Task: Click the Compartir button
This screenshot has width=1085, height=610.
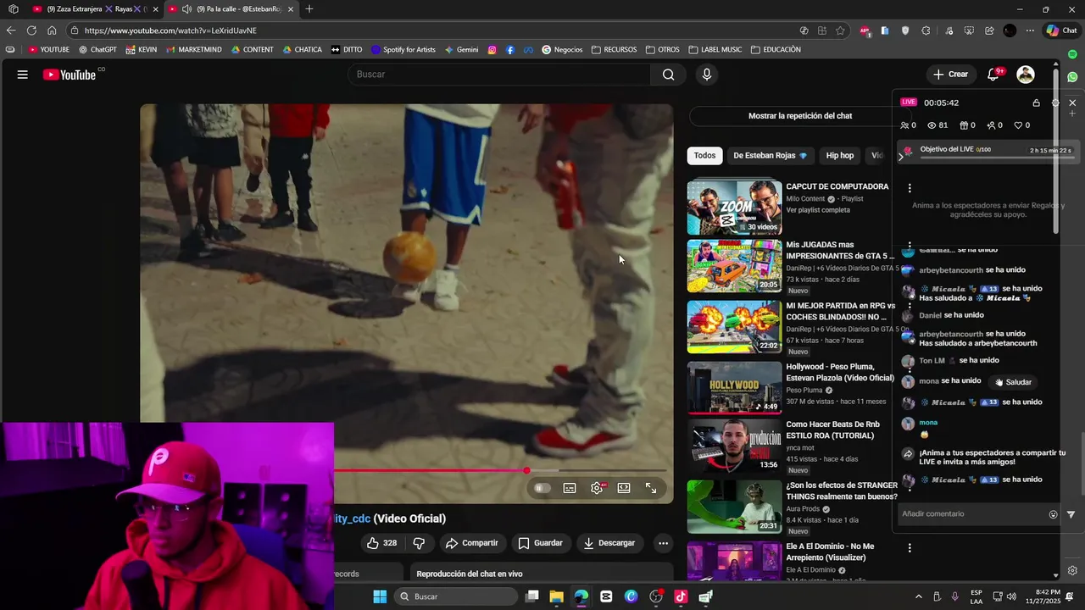Action: tap(472, 543)
